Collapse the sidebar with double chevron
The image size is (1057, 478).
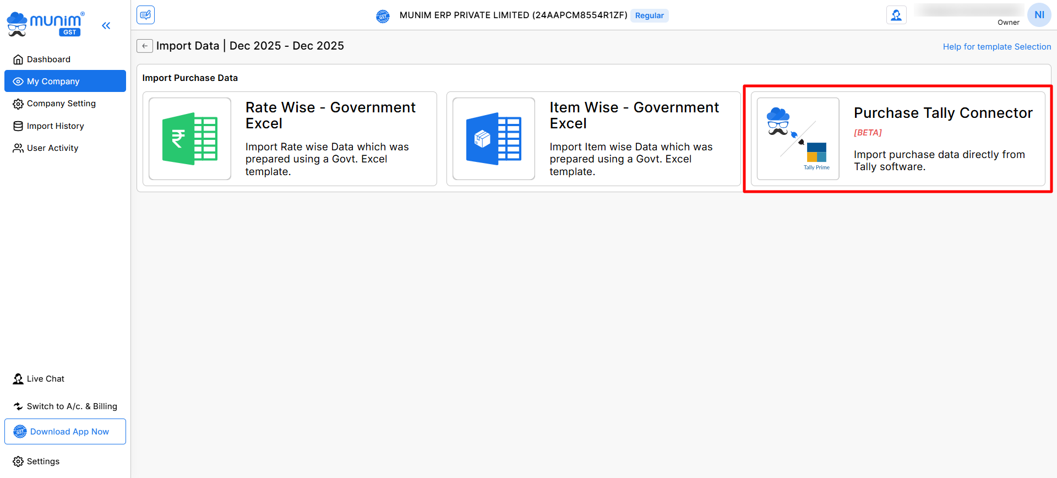(x=106, y=25)
